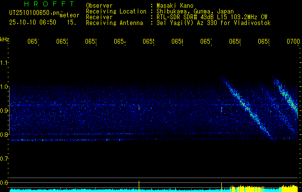Screen dimensions: 302x192
Task: Click the red meteor echo spot before 0658
Action: click(x=222, y=109)
